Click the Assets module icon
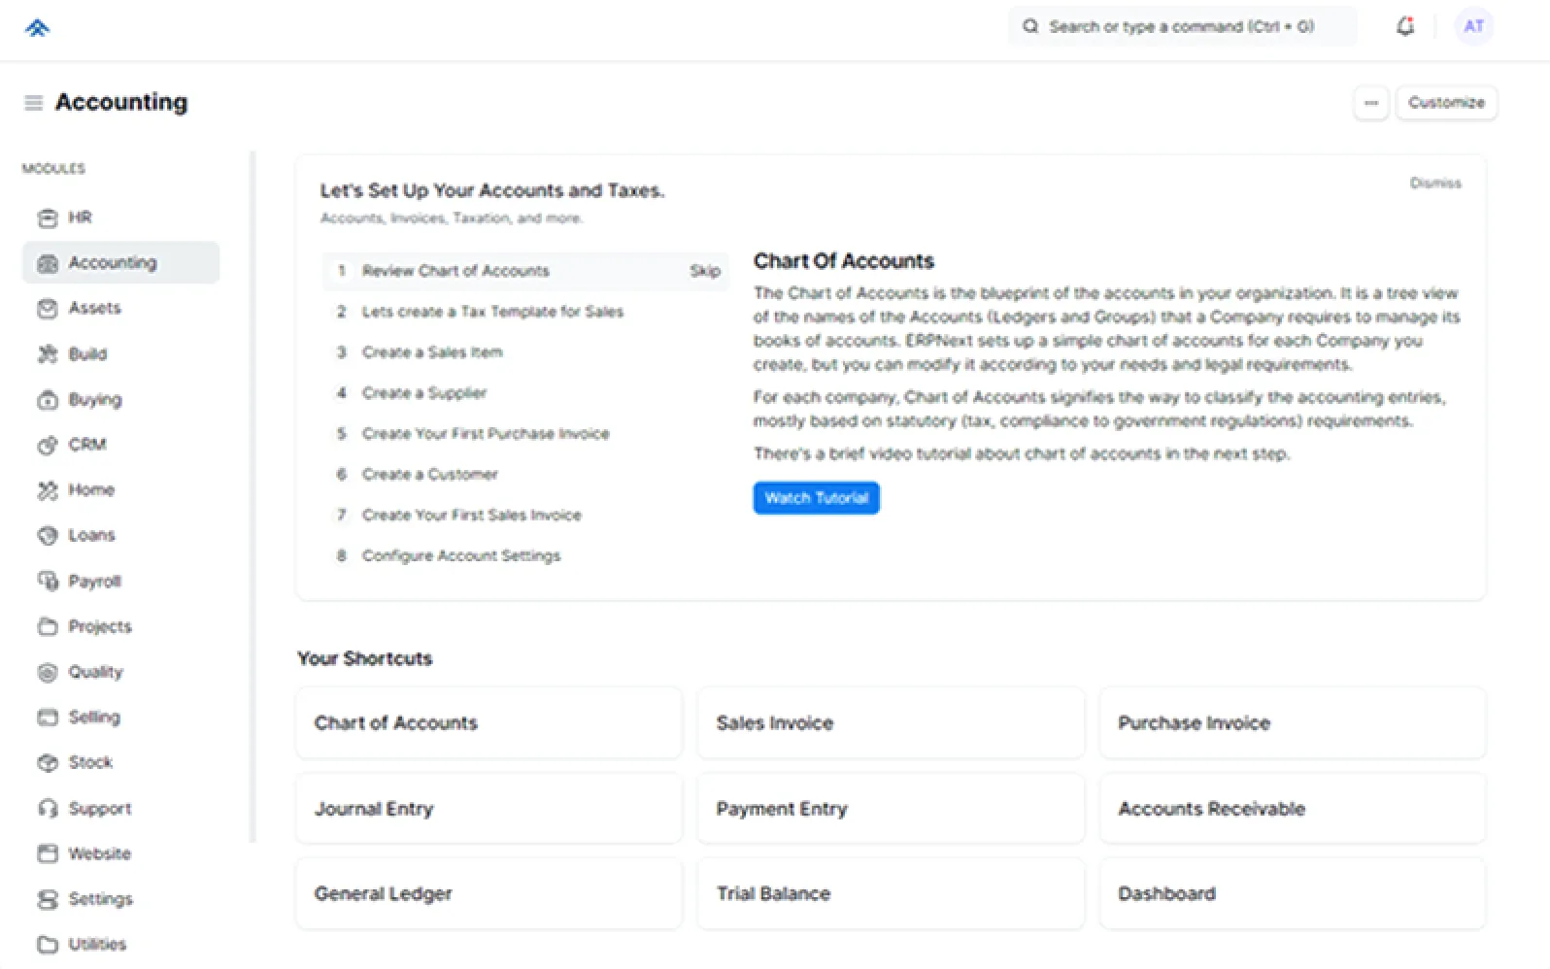This screenshot has width=1550, height=969. (x=48, y=309)
